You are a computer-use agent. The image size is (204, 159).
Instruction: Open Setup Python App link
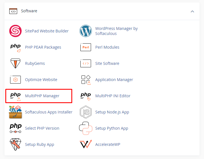point(112,128)
